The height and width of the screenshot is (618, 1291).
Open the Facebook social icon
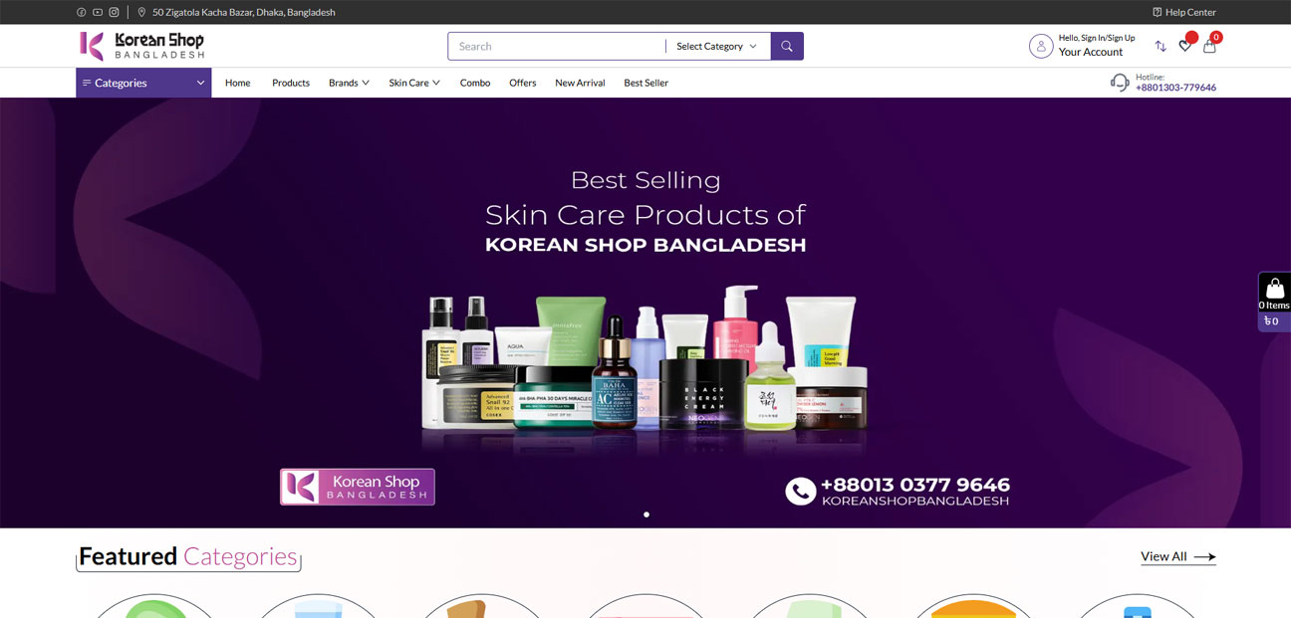point(81,12)
